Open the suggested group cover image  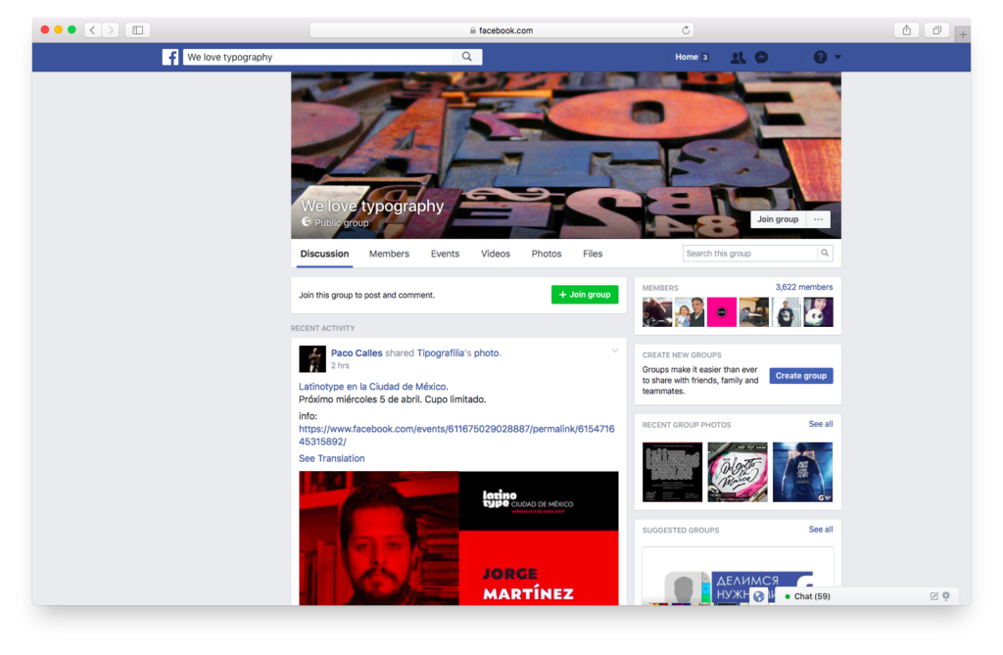pyautogui.click(x=738, y=577)
